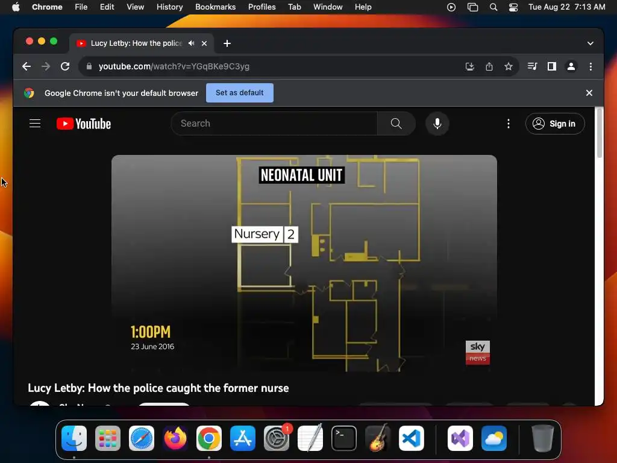This screenshot has height=463, width=617.
Task: Click the Sky News watermark in video
Action: point(478,352)
